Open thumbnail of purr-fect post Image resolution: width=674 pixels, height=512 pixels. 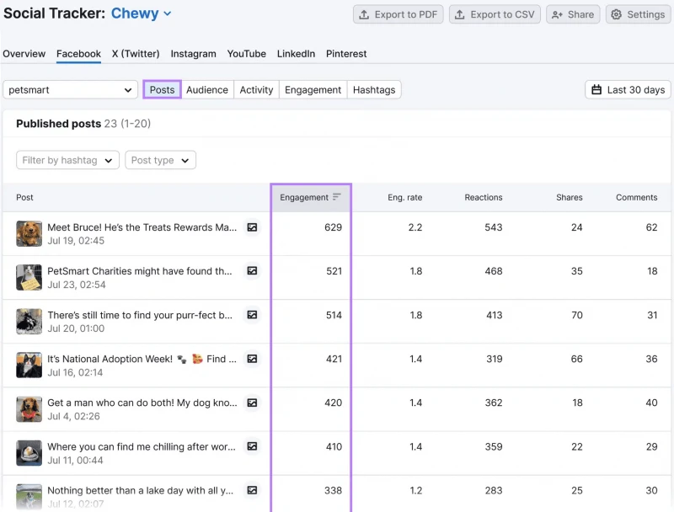pos(29,322)
